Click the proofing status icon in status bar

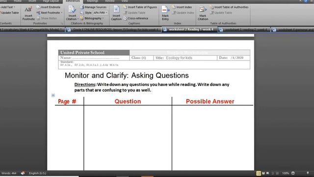point(23,173)
